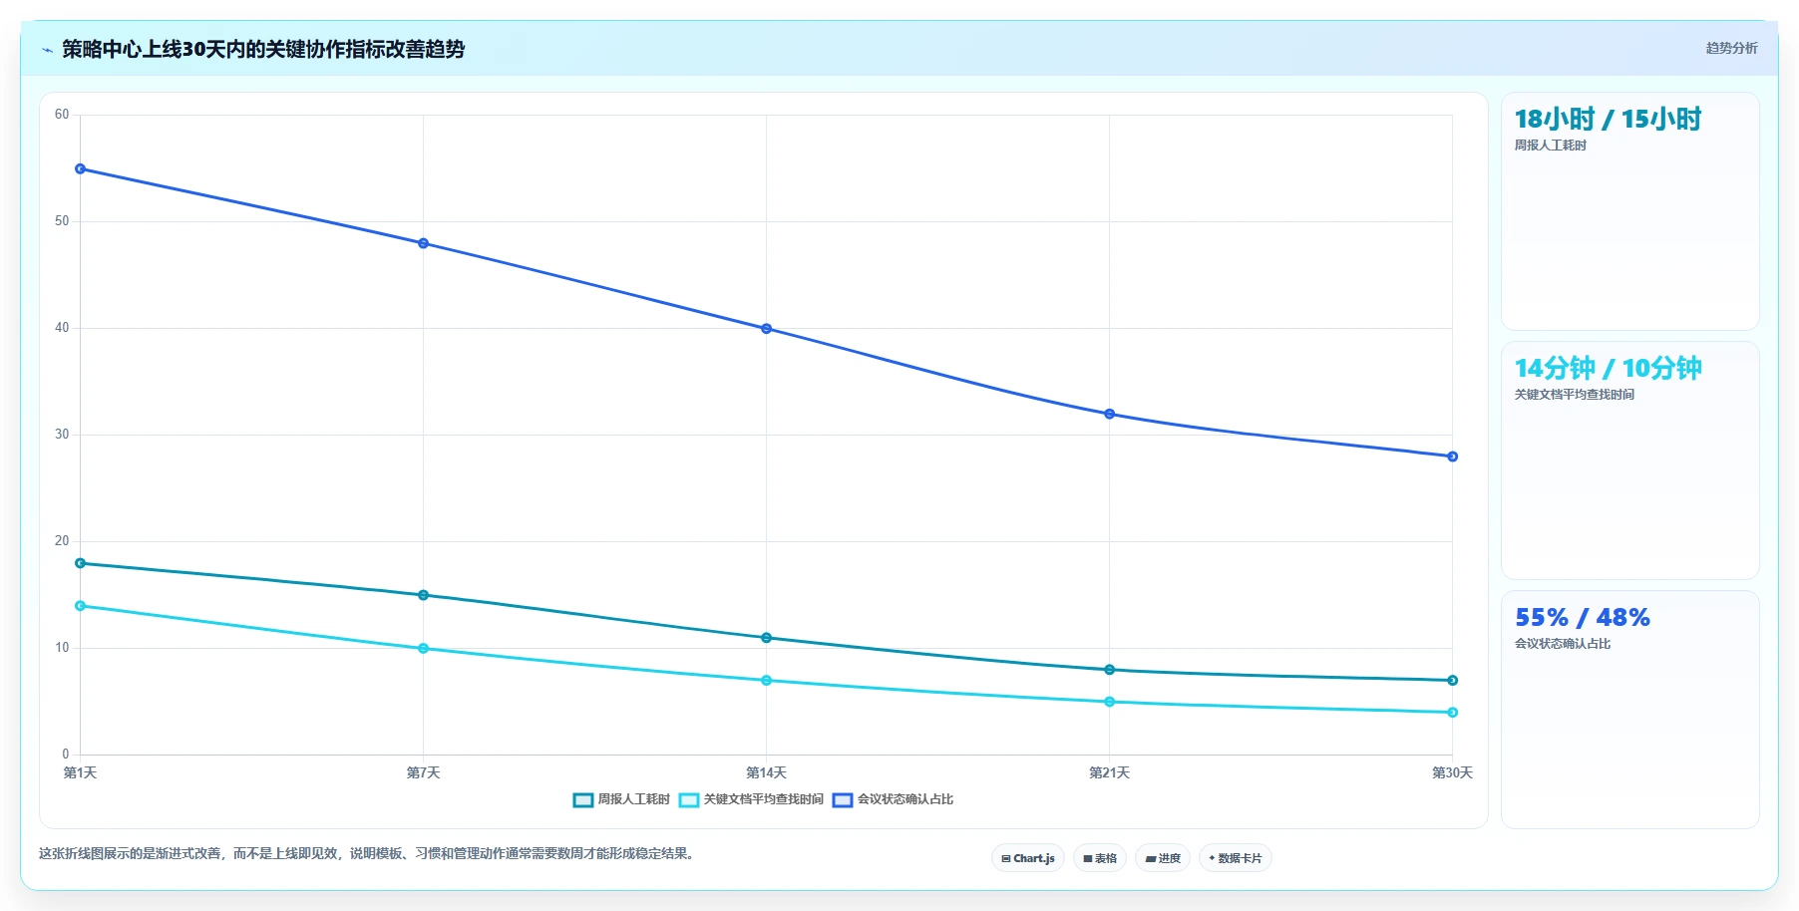Click the '14分钟 / 10分钟' stat value
The image size is (1799, 911).
[1608, 369]
